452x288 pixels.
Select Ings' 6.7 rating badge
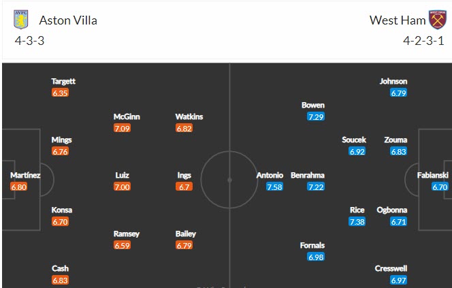pos(184,187)
